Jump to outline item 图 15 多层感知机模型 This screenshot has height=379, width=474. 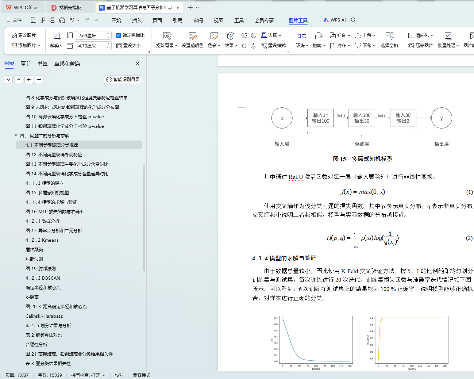pos(47,192)
